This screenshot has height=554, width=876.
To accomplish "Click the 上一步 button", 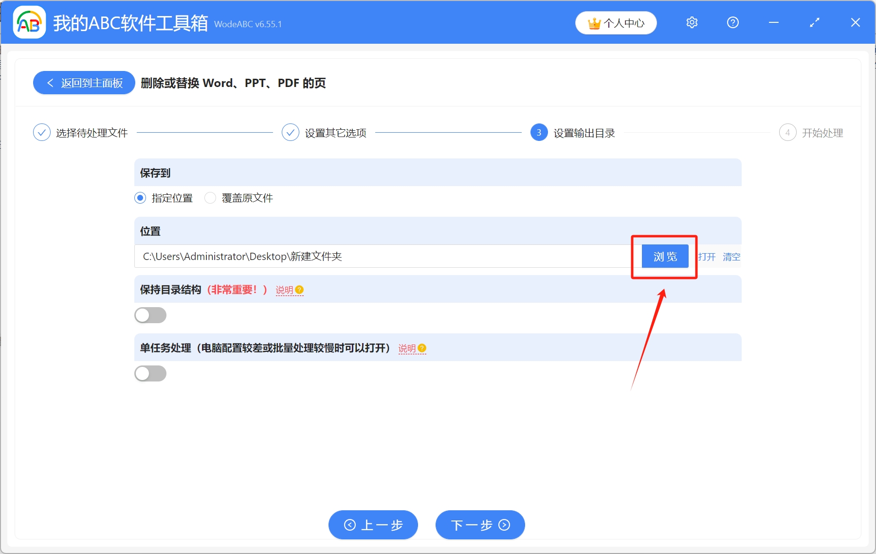I will pos(373,525).
